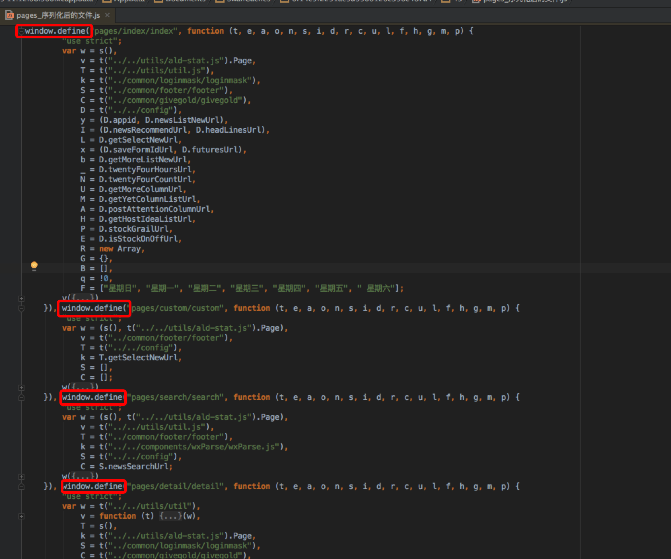Click the "../../utils/util" string in the detail block
Image resolution: width=671 pixels, height=559 pixels.
click(150, 506)
